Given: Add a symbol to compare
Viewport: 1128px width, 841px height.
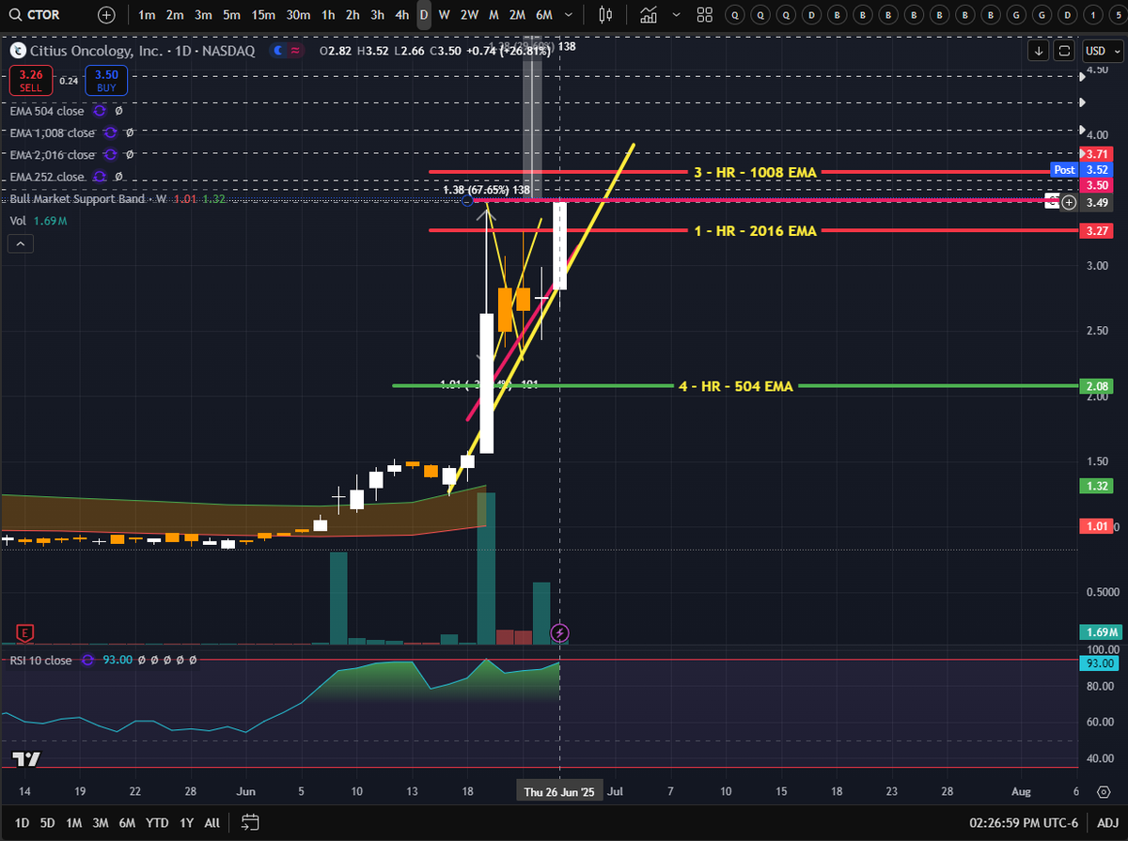Looking at the screenshot, I should [x=108, y=15].
